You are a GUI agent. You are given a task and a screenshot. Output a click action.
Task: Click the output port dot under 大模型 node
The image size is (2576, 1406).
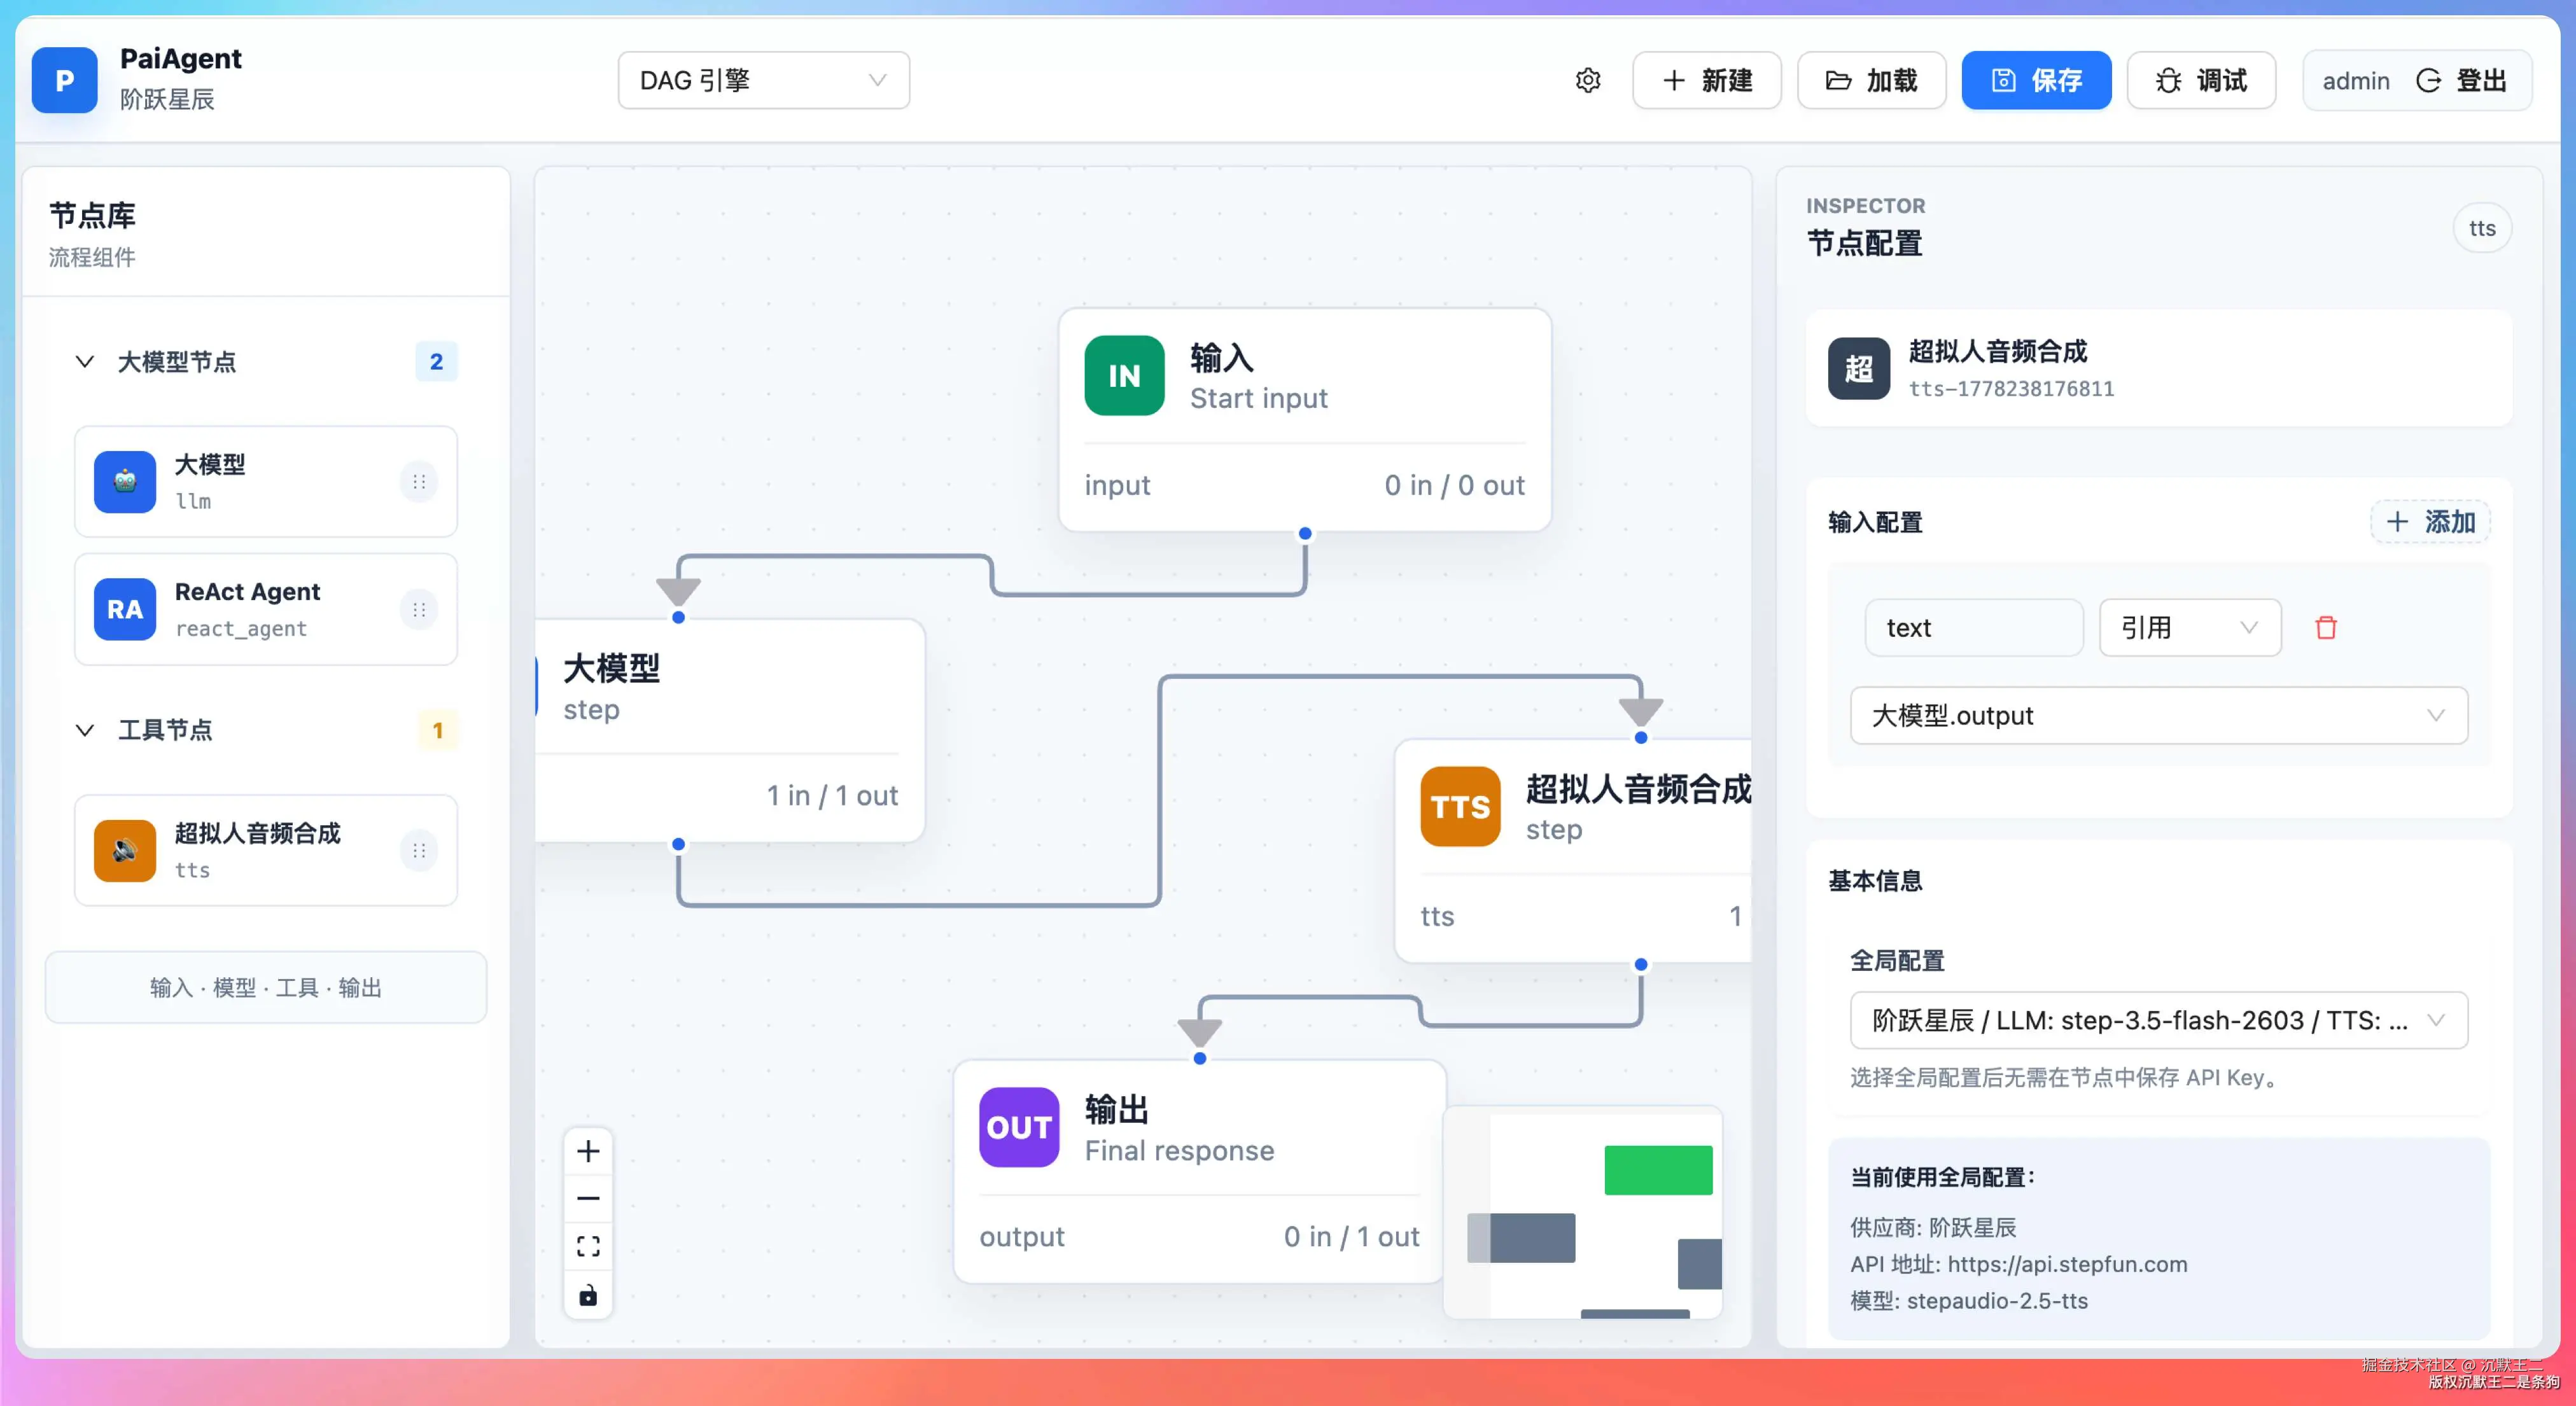[678, 844]
